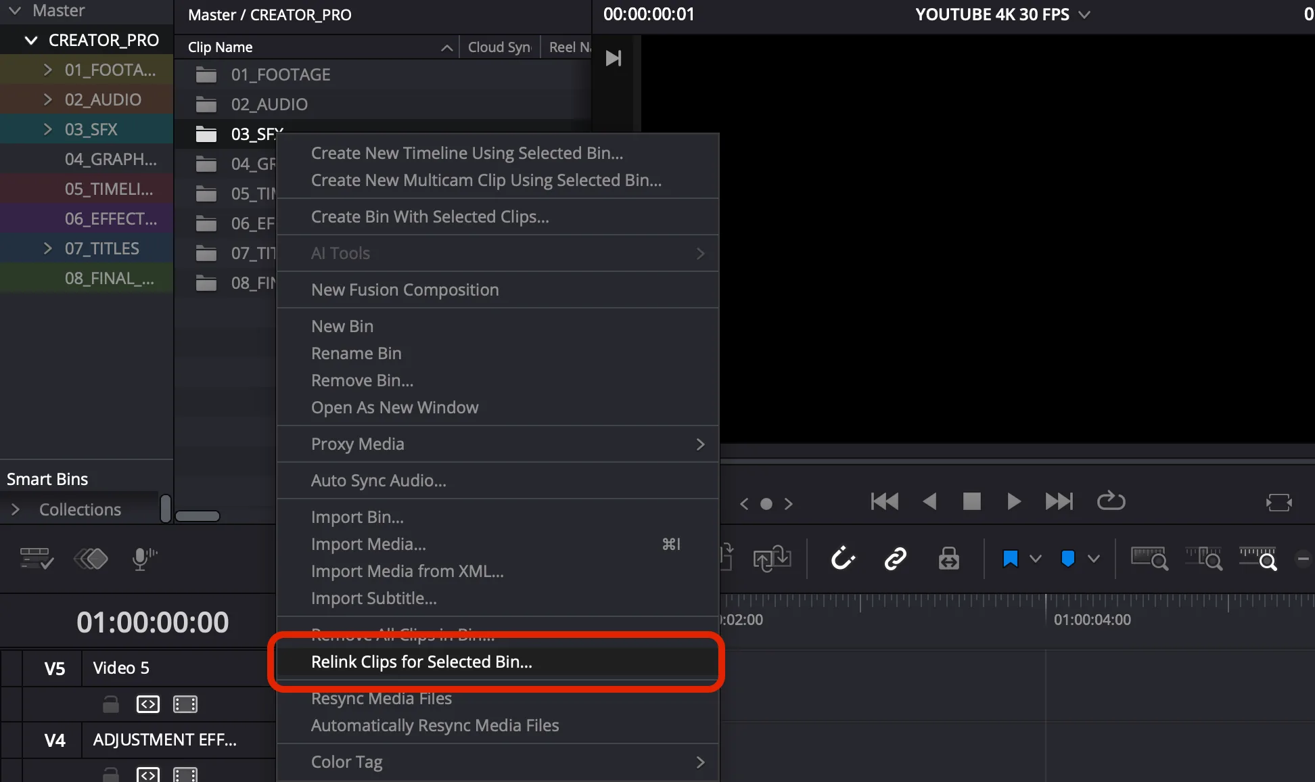Click the jog wheel dot under viewer
The width and height of the screenshot is (1315, 782).
(766, 503)
